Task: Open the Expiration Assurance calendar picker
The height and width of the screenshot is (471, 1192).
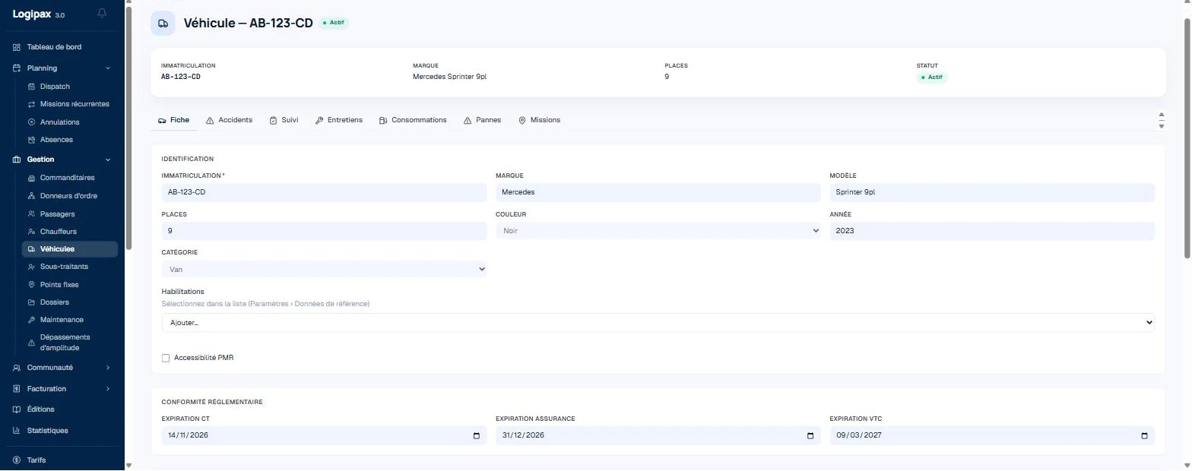Action: click(810, 436)
